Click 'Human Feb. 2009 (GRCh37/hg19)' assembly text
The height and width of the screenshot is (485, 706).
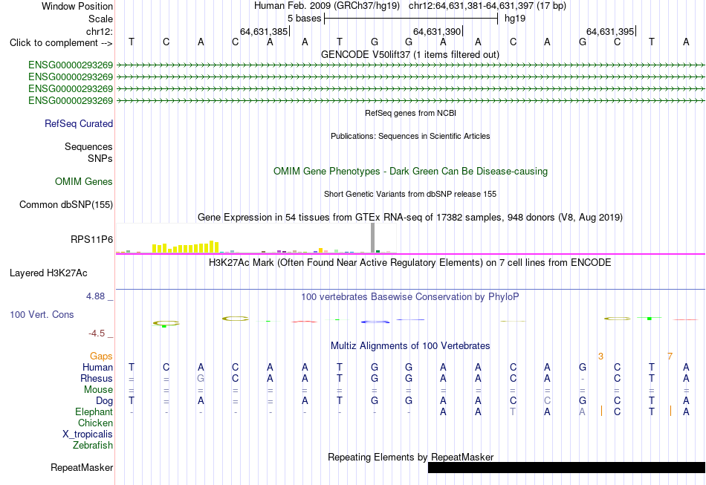327,6
